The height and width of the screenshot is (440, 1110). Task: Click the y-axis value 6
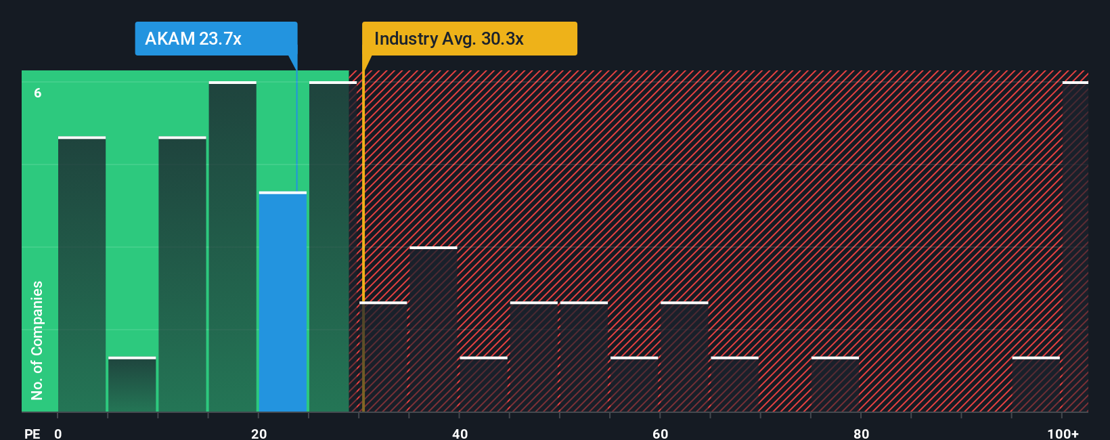pyautogui.click(x=38, y=93)
